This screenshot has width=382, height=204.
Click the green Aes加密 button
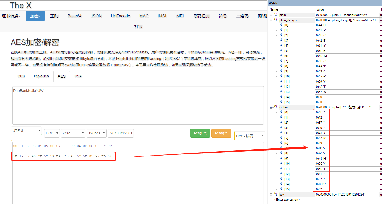point(200,133)
